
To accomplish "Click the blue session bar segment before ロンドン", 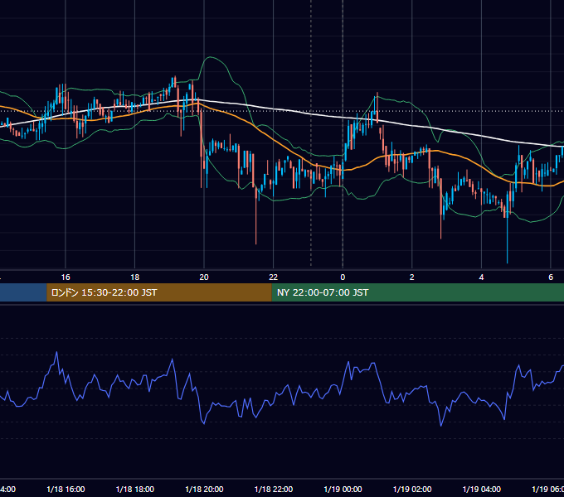I will click(x=23, y=292).
